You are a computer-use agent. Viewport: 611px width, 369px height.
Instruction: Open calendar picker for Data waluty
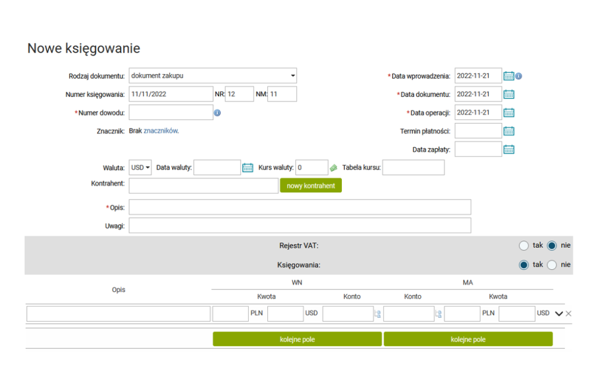(248, 168)
